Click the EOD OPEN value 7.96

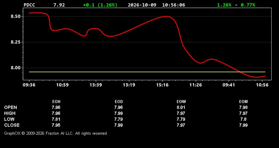tap(119, 107)
